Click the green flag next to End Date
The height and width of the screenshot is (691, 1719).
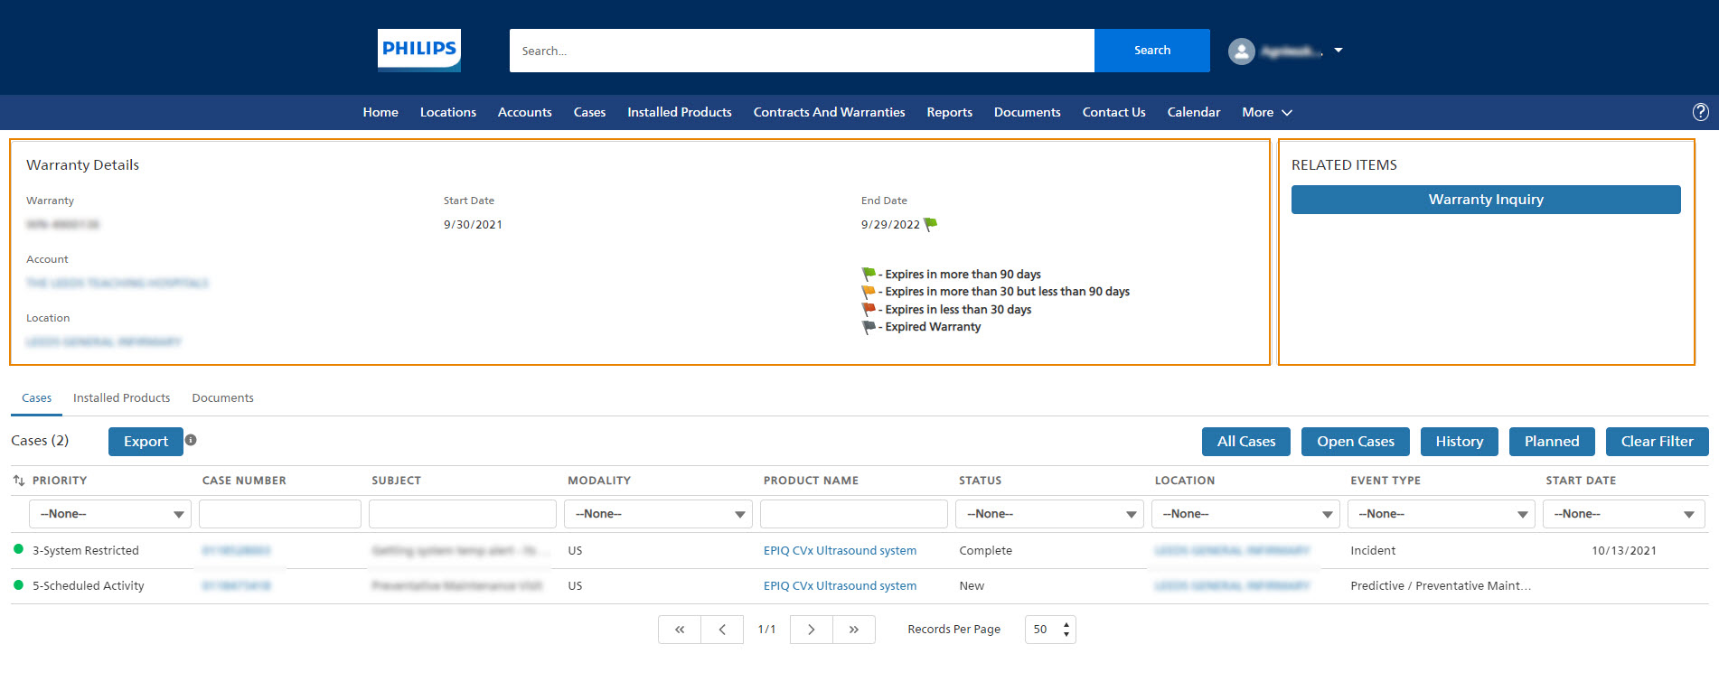pos(931,224)
